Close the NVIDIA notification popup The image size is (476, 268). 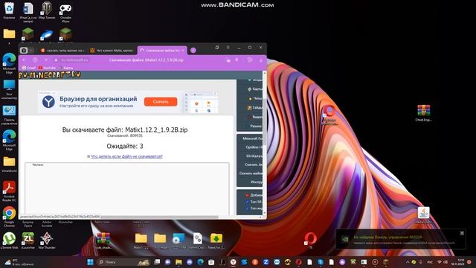click(x=462, y=233)
